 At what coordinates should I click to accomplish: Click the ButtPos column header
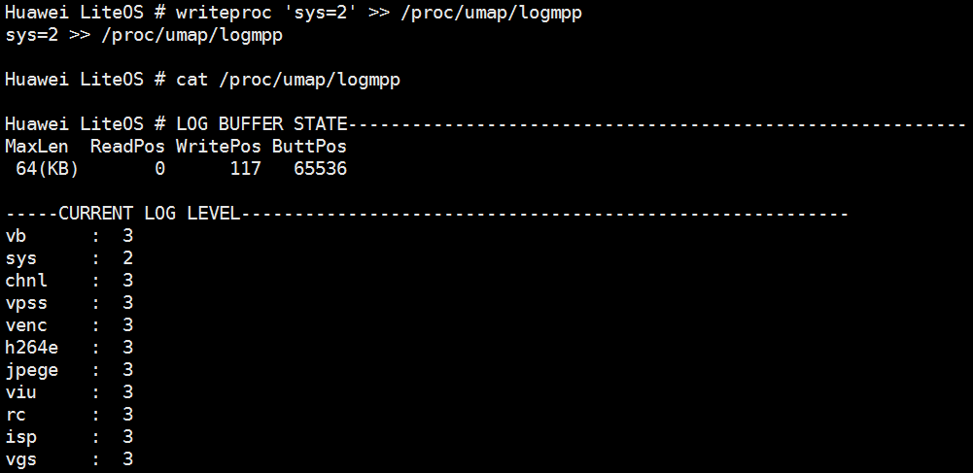click(309, 147)
